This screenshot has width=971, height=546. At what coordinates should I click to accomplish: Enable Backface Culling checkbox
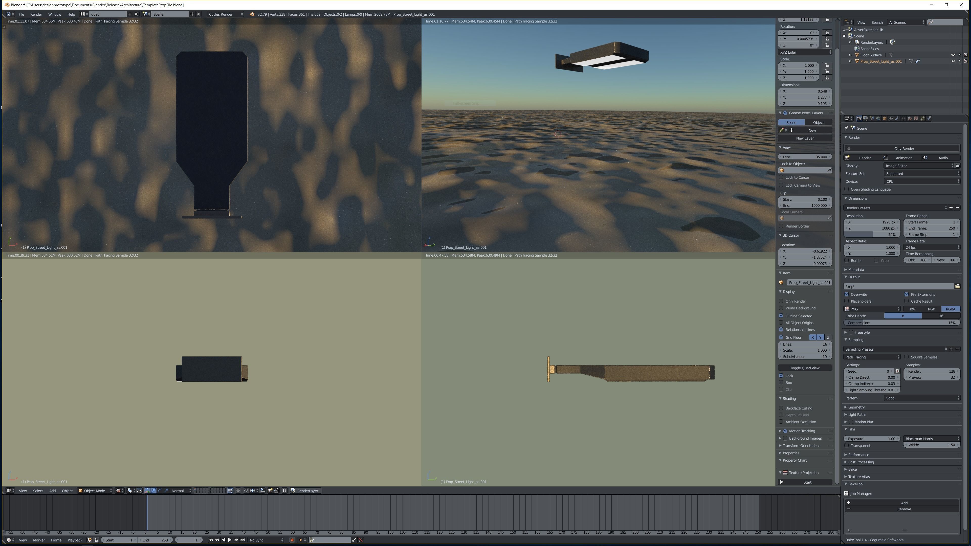tap(781, 408)
